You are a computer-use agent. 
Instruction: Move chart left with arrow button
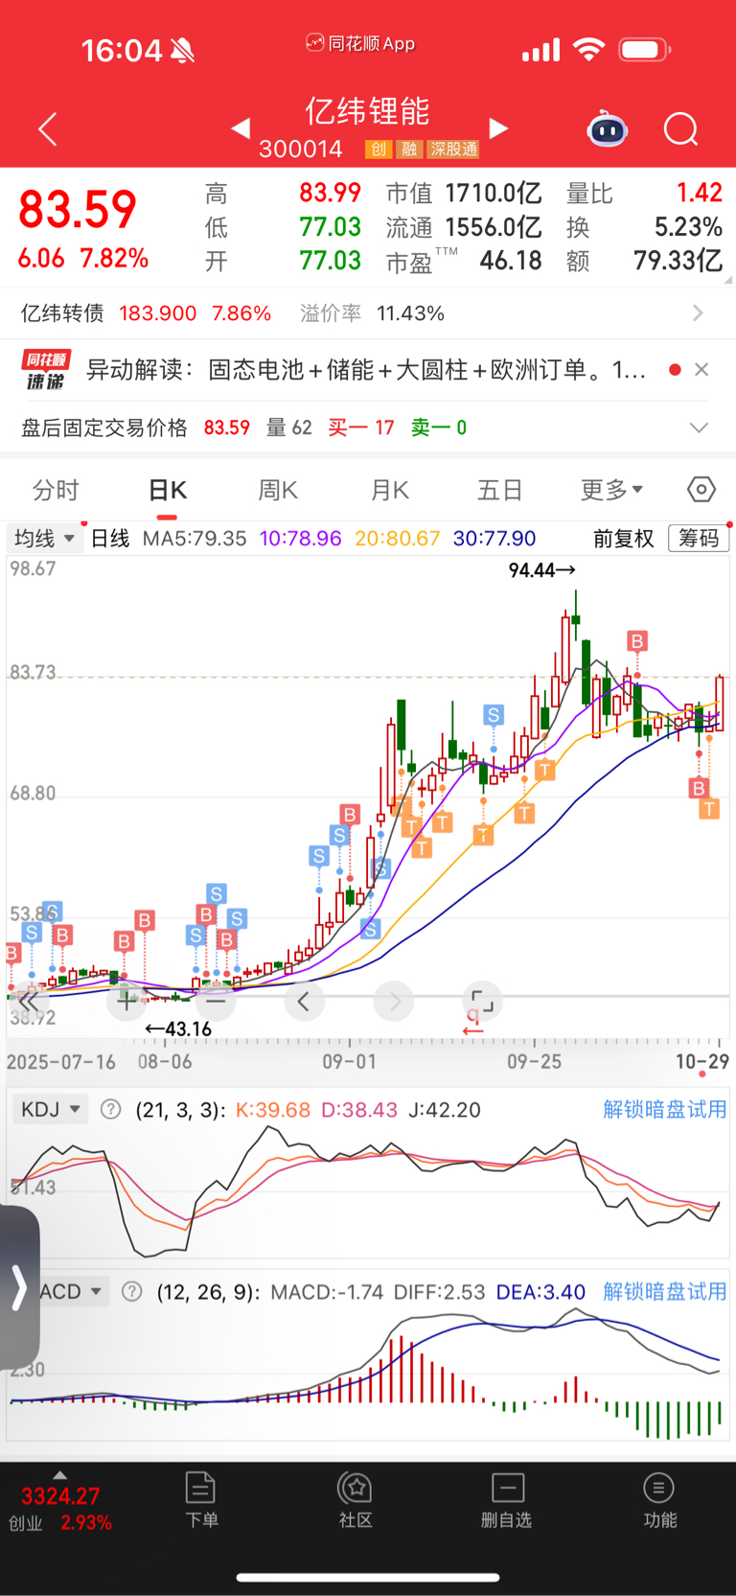[304, 1002]
